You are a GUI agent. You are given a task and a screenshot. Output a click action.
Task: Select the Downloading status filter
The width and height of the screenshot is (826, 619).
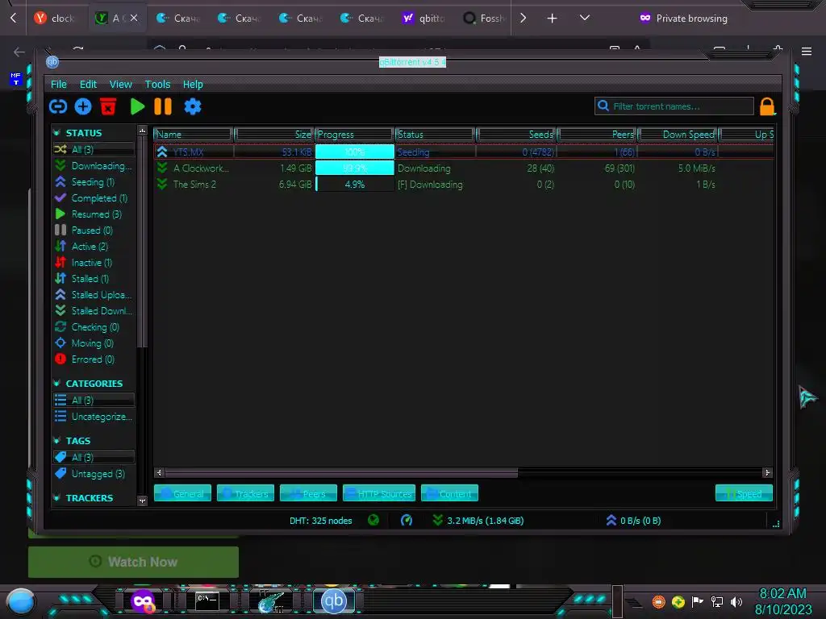click(x=94, y=166)
